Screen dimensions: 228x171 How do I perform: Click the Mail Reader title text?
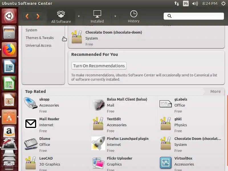tap(49, 119)
